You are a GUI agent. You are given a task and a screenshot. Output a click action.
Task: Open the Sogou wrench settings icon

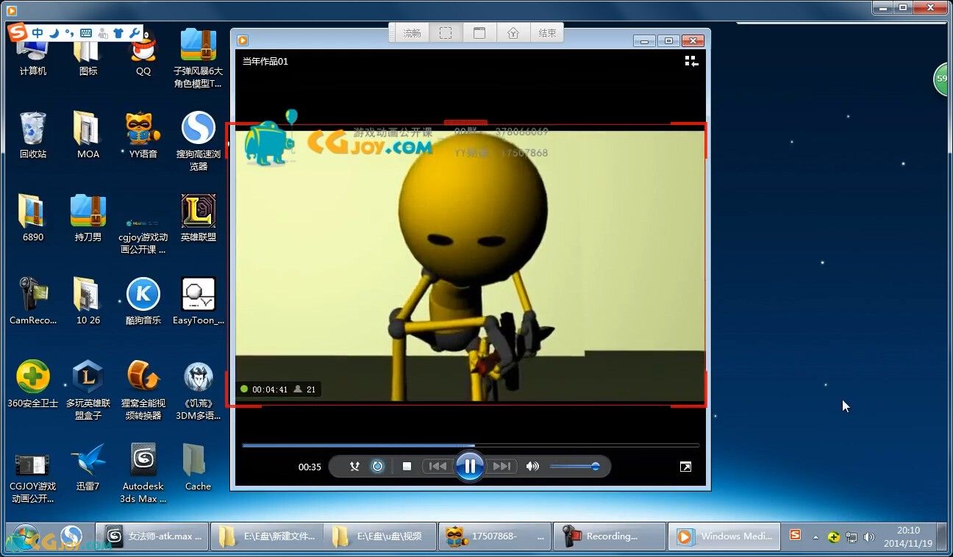(134, 33)
